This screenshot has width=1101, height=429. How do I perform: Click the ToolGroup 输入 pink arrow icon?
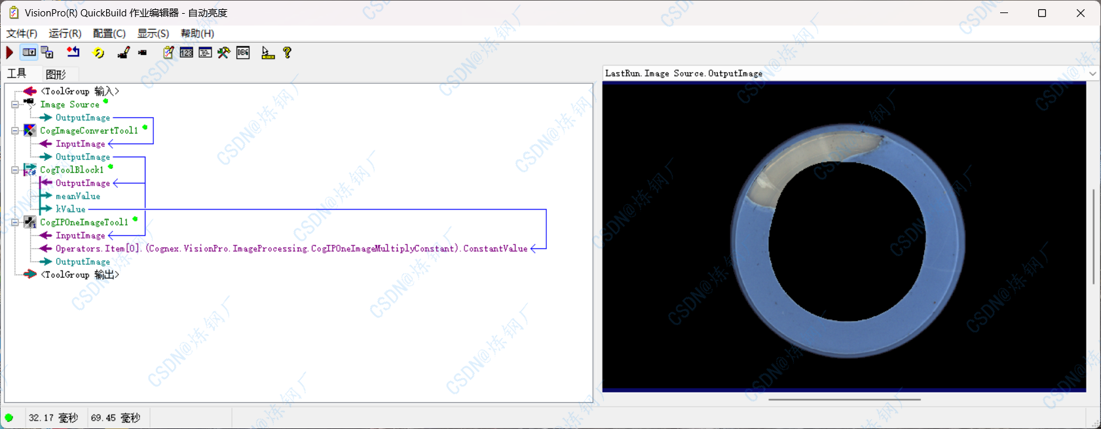click(30, 91)
